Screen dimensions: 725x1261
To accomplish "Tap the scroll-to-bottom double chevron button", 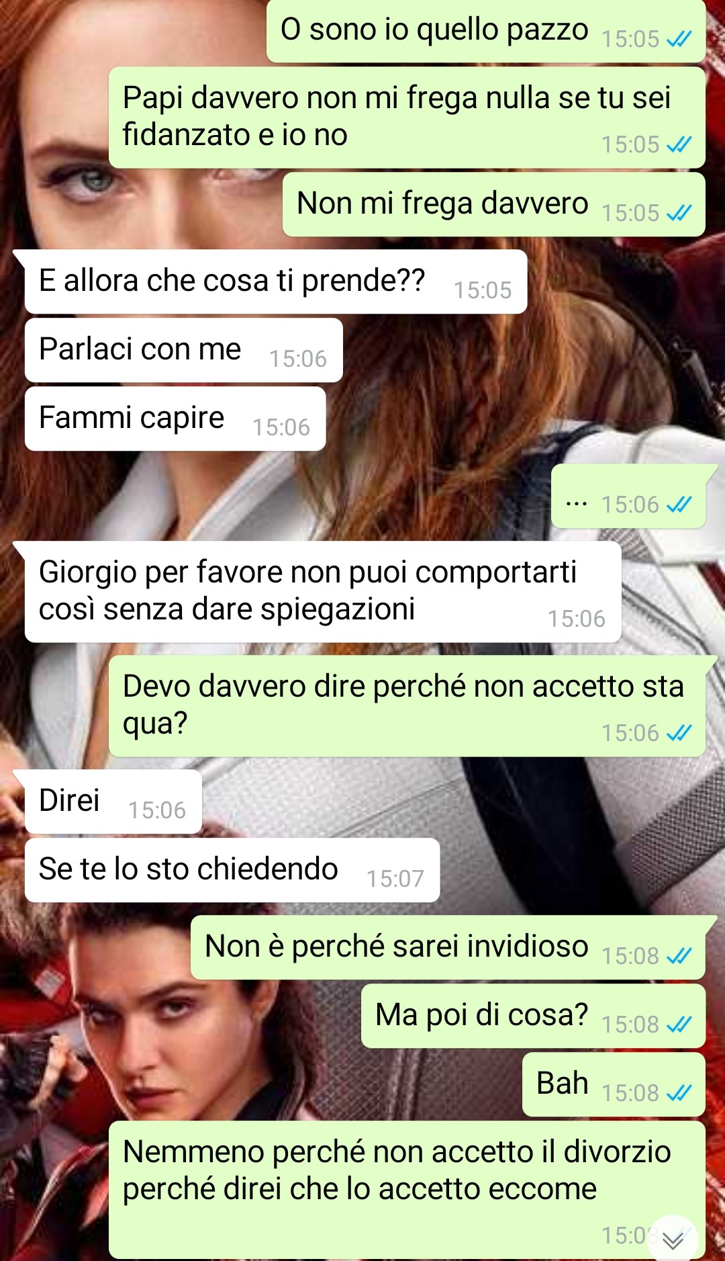I will pyautogui.click(x=673, y=1240).
